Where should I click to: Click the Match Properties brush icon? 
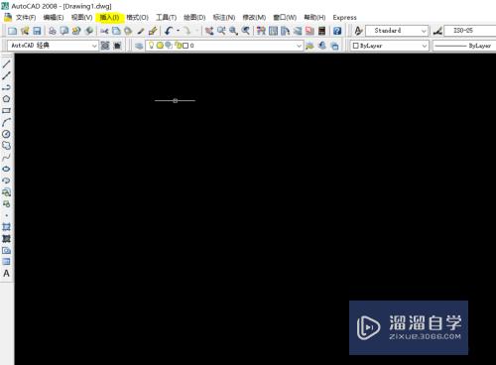pyautogui.click(x=141, y=31)
